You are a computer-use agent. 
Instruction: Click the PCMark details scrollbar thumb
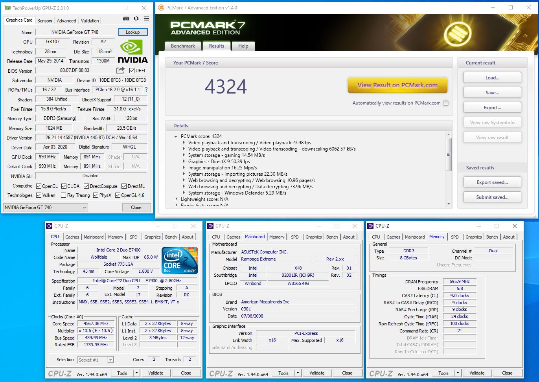click(449, 154)
